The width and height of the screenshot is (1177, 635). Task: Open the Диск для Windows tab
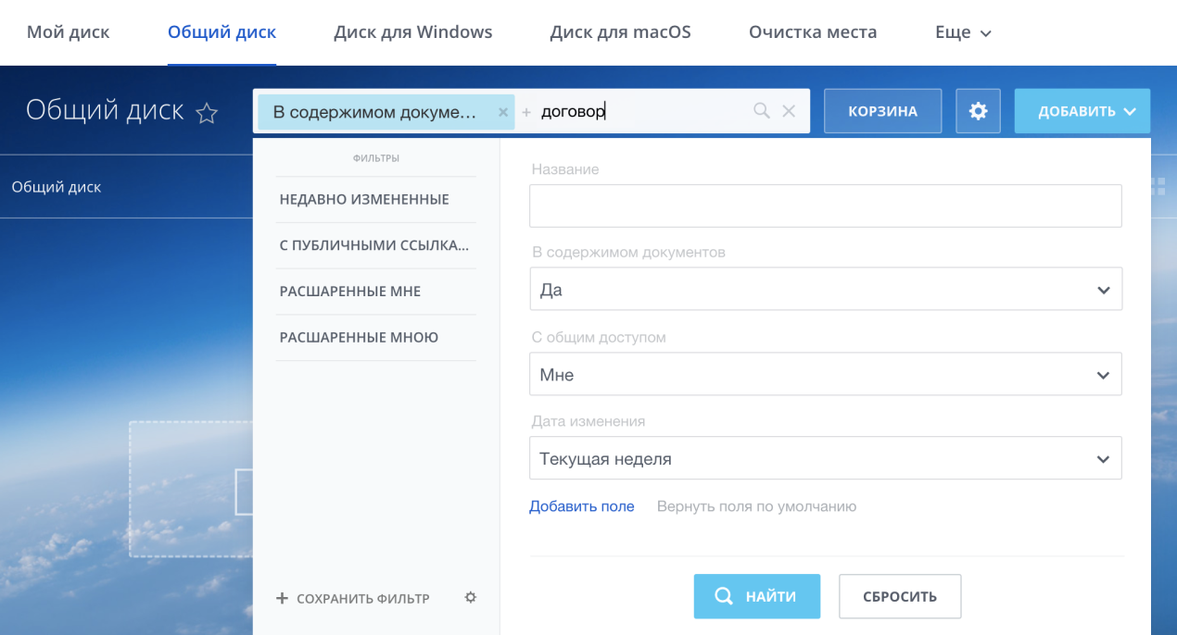click(x=412, y=32)
